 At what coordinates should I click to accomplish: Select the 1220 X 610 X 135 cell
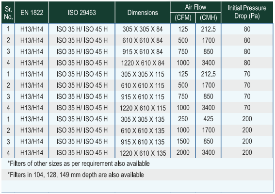[143, 153]
